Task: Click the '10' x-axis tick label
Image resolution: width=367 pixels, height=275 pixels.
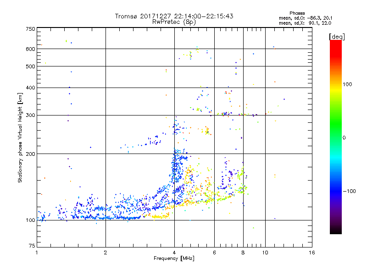Action: tap(265, 253)
